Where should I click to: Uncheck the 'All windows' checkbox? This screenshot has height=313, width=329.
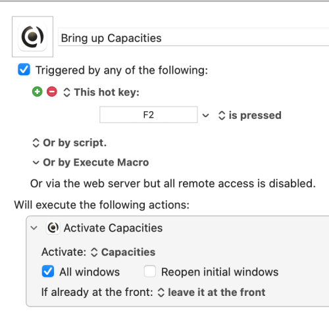click(x=48, y=272)
